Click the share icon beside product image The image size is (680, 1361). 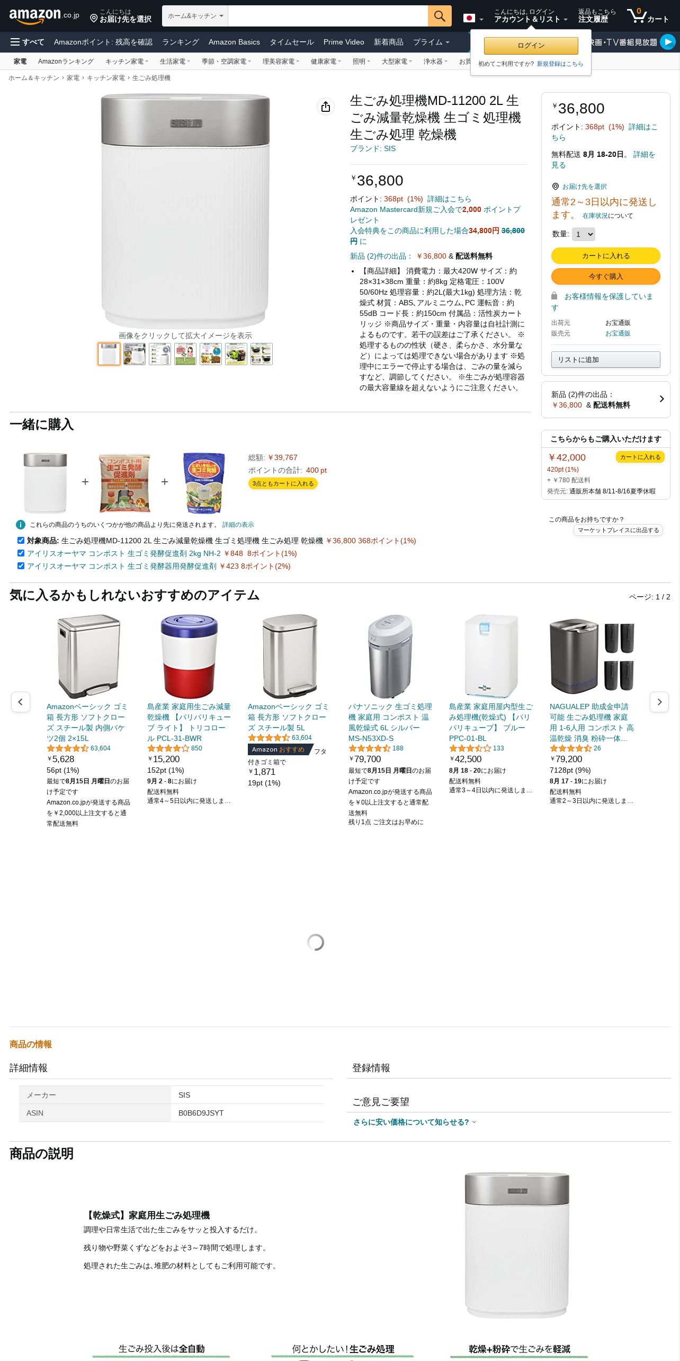[326, 107]
